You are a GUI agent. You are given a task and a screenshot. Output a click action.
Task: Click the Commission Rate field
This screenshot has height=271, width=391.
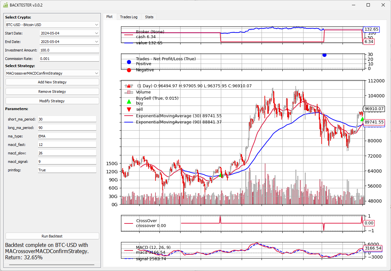(x=69, y=59)
